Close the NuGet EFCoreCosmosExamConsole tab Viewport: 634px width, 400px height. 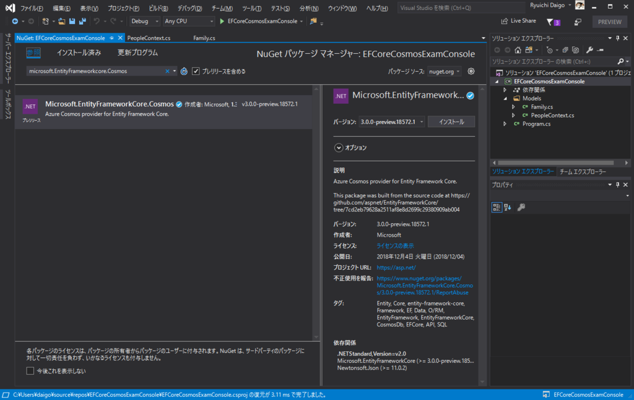[120, 38]
